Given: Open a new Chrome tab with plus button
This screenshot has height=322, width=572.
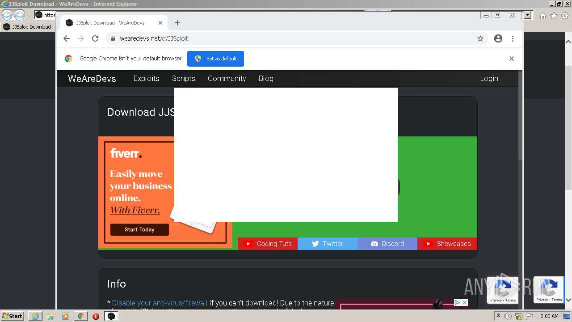Looking at the screenshot, I should [177, 23].
